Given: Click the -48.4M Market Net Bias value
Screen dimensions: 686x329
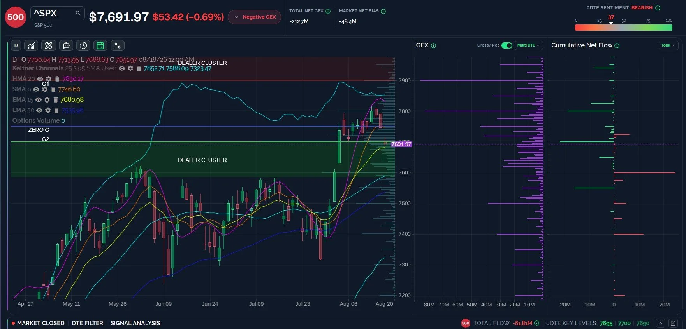Looking at the screenshot, I should tap(348, 21).
